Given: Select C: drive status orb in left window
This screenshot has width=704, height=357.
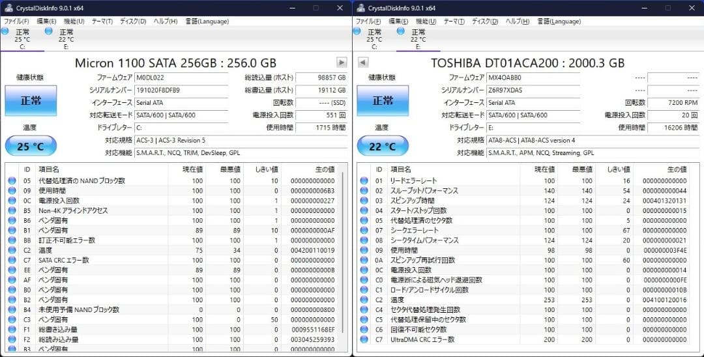Looking at the screenshot, I should pyautogui.click(x=5, y=31).
